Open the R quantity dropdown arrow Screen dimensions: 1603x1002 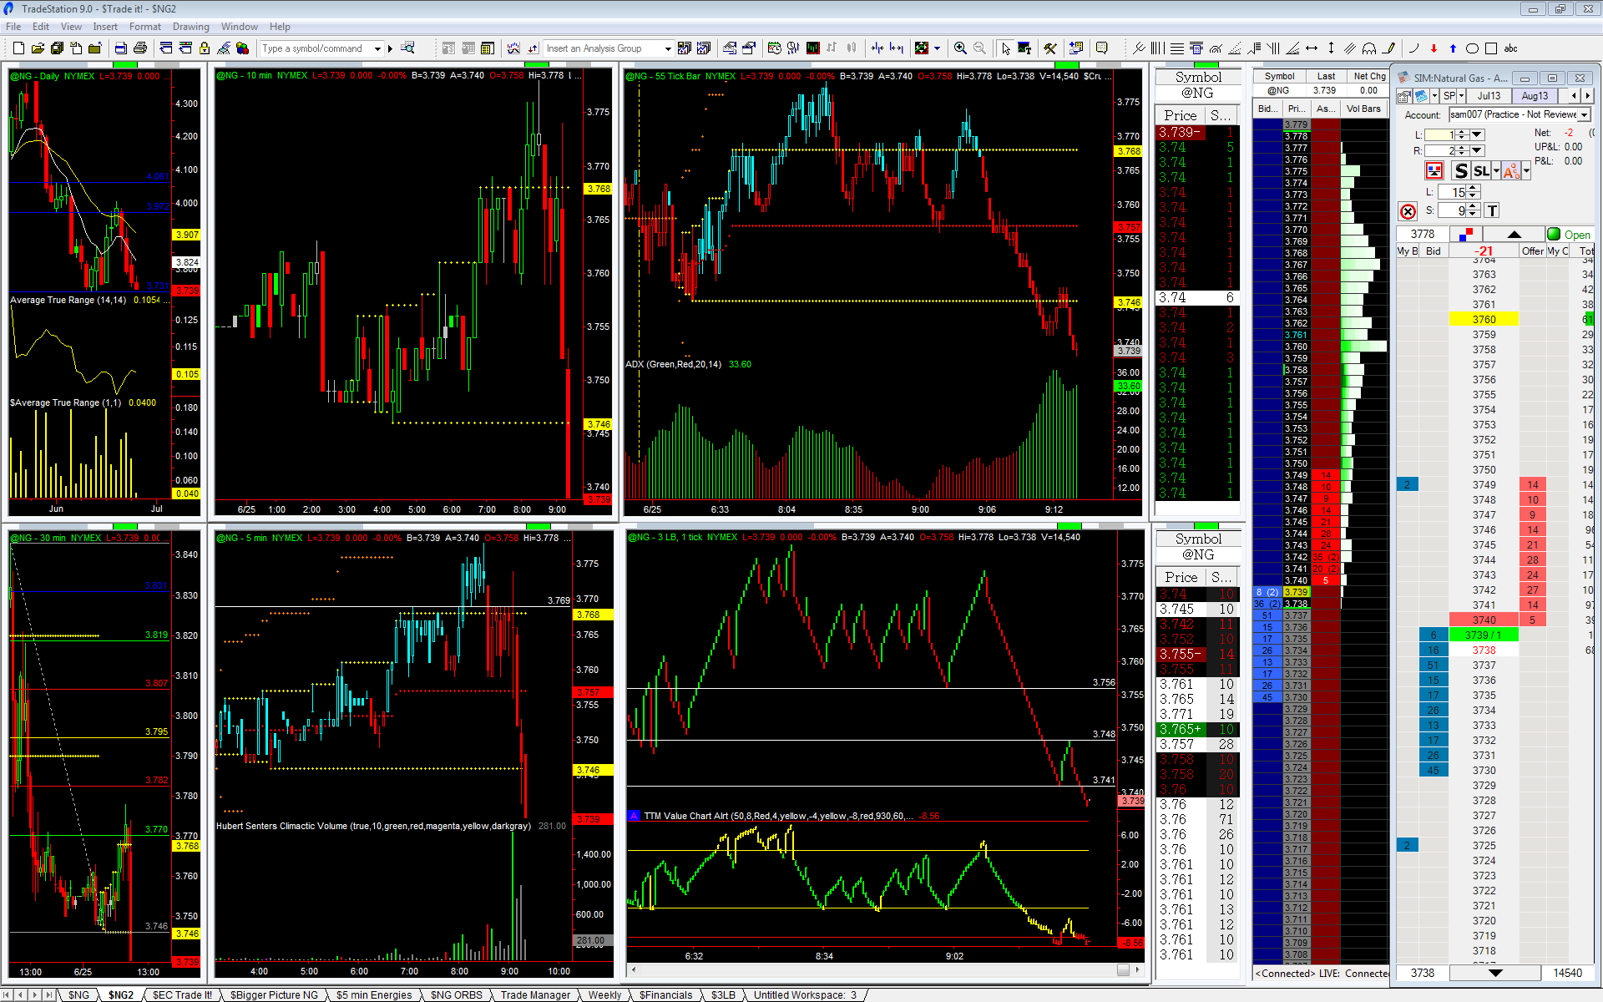(x=1477, y=150)
